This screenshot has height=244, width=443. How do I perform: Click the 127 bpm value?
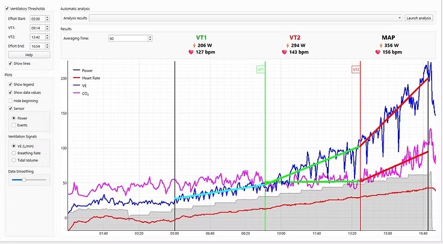pos(205,52)
